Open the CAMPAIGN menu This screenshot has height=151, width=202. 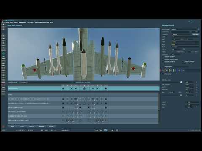pos(23,22)
